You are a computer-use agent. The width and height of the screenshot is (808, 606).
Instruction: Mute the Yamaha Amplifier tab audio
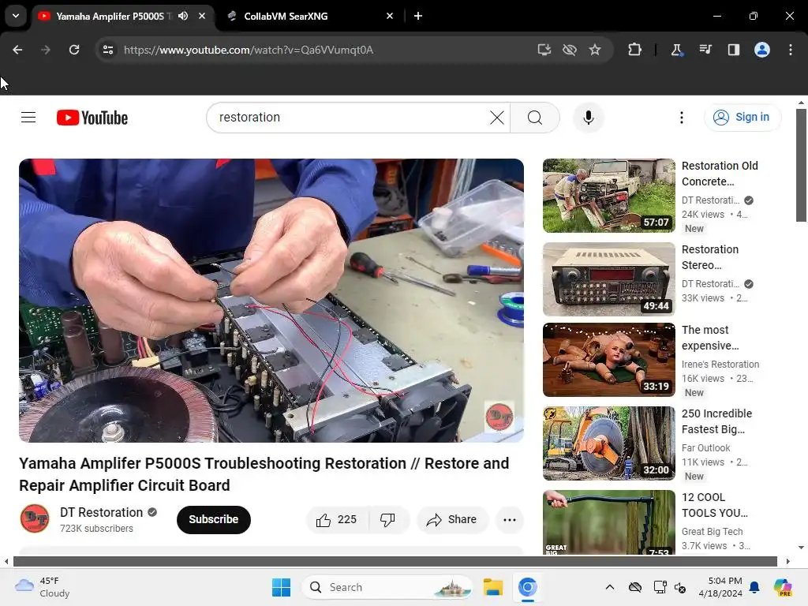tap(183, 16)
